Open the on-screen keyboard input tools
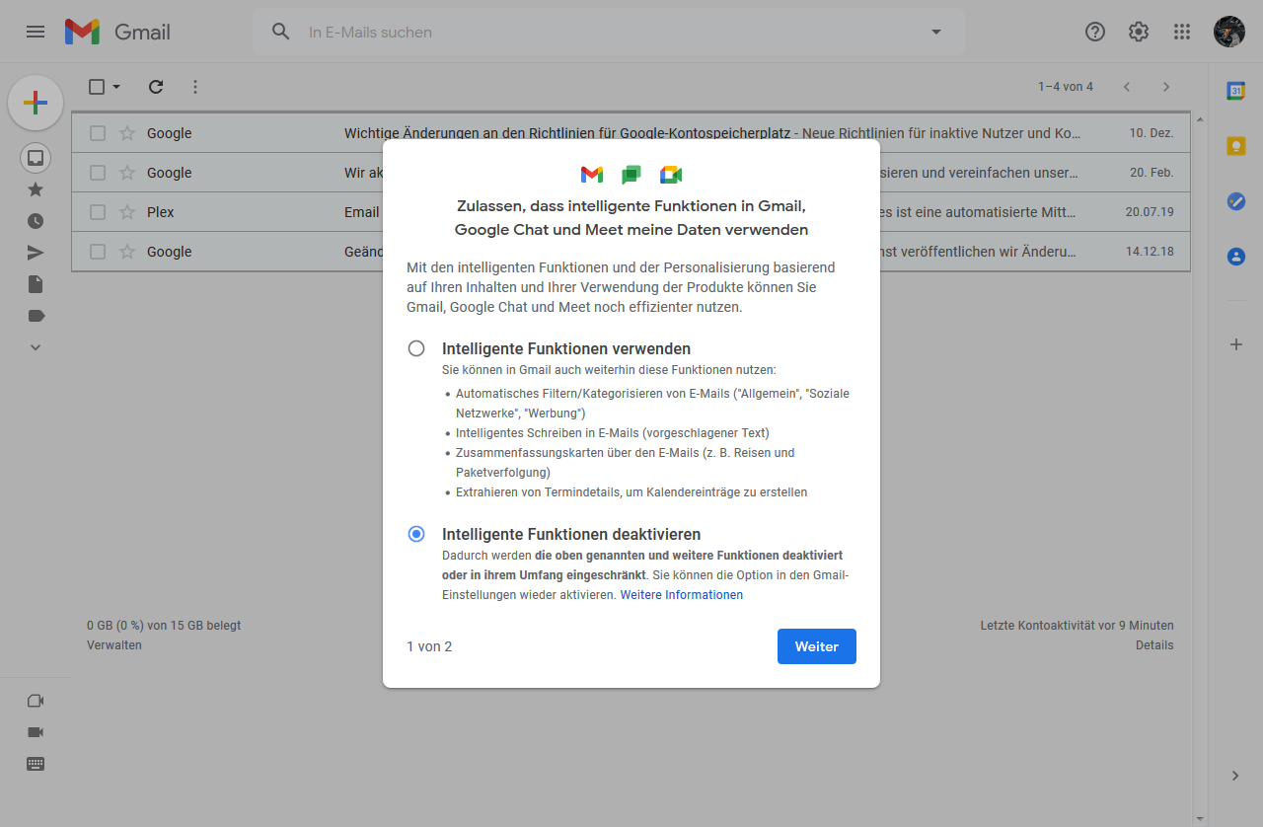 point(36,764)
